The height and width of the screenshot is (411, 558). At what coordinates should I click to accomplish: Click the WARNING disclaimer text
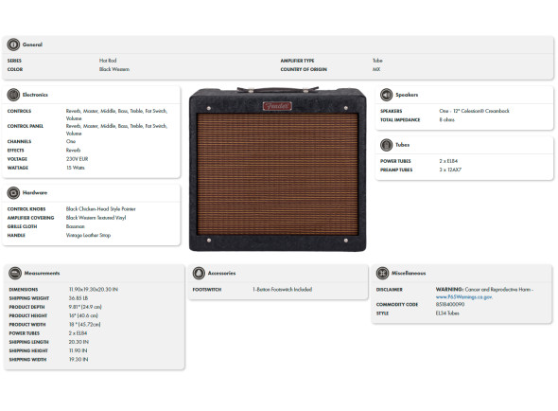coord(484,290)
